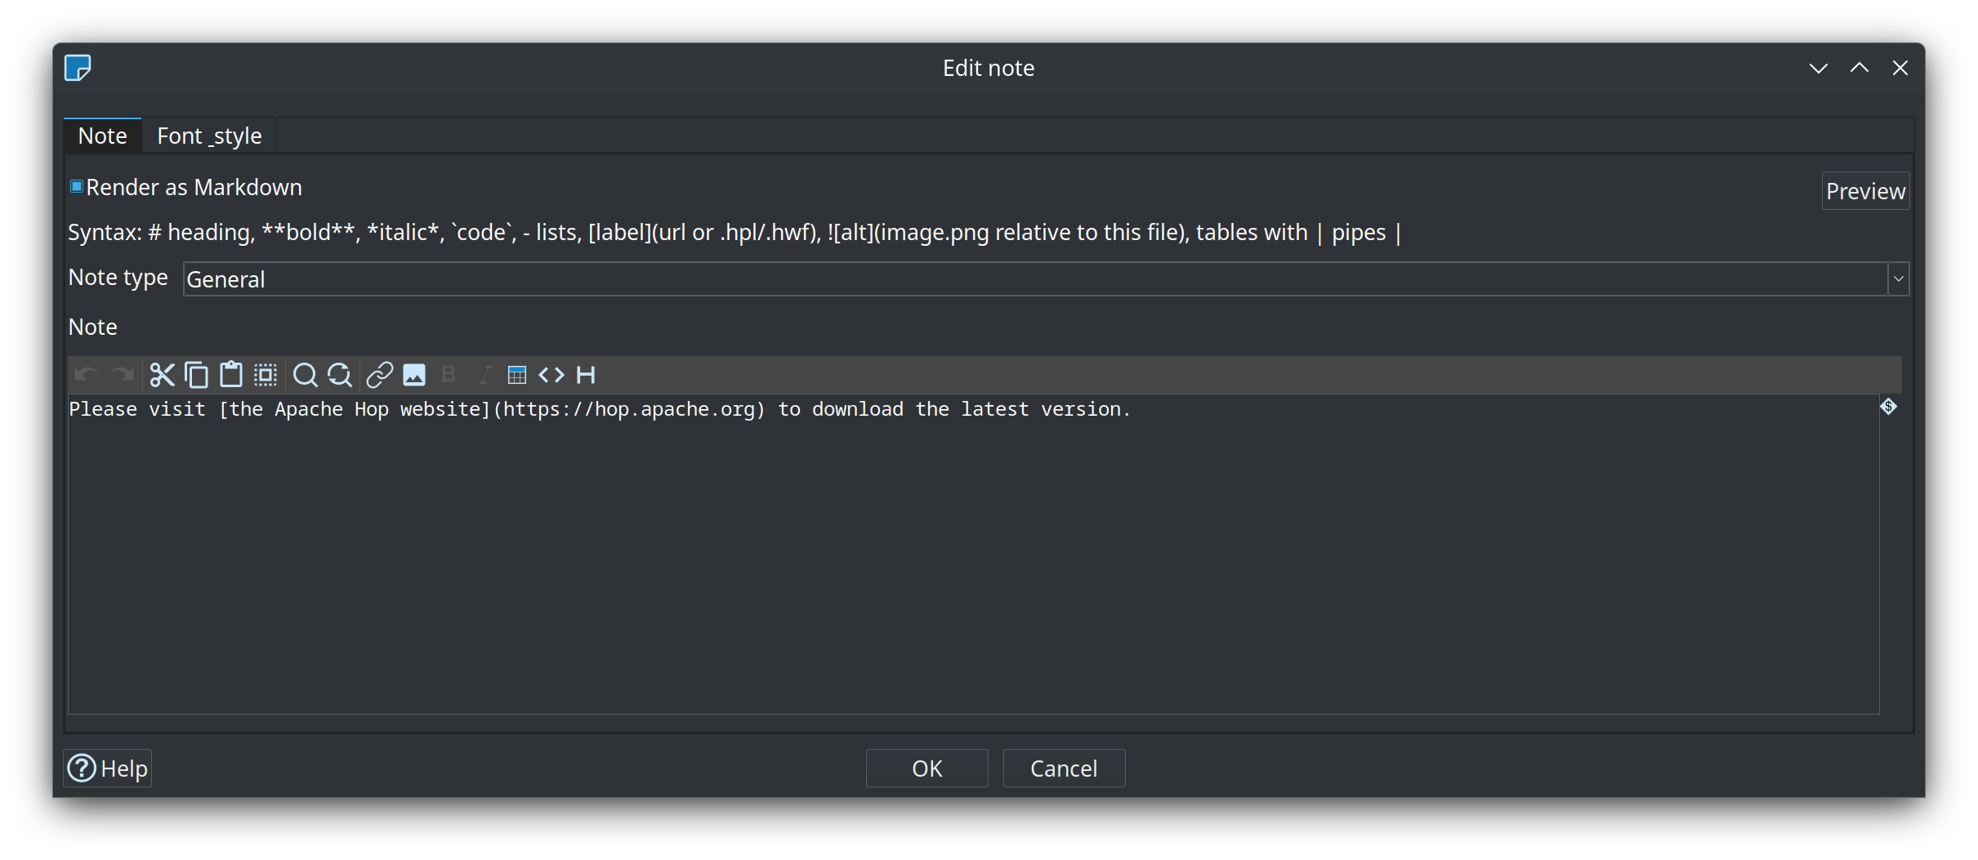Click the Markdown syntax hint text
1978x860 pixels.
[x=734, y=233]
